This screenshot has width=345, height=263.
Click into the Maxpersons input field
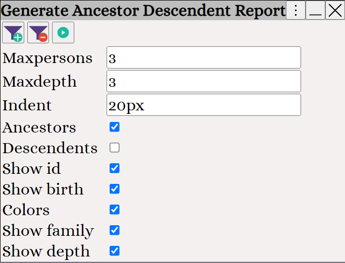point(204,58)
